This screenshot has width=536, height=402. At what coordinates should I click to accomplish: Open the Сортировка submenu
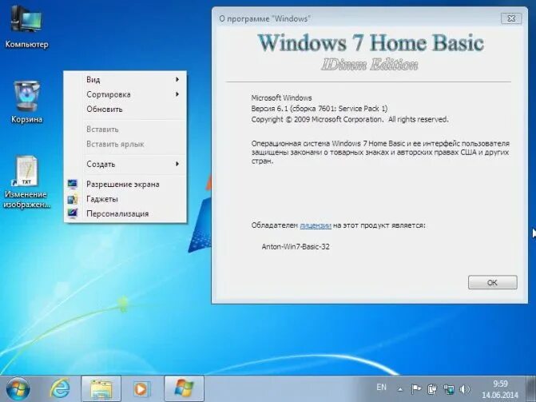(x=125, y=94)
